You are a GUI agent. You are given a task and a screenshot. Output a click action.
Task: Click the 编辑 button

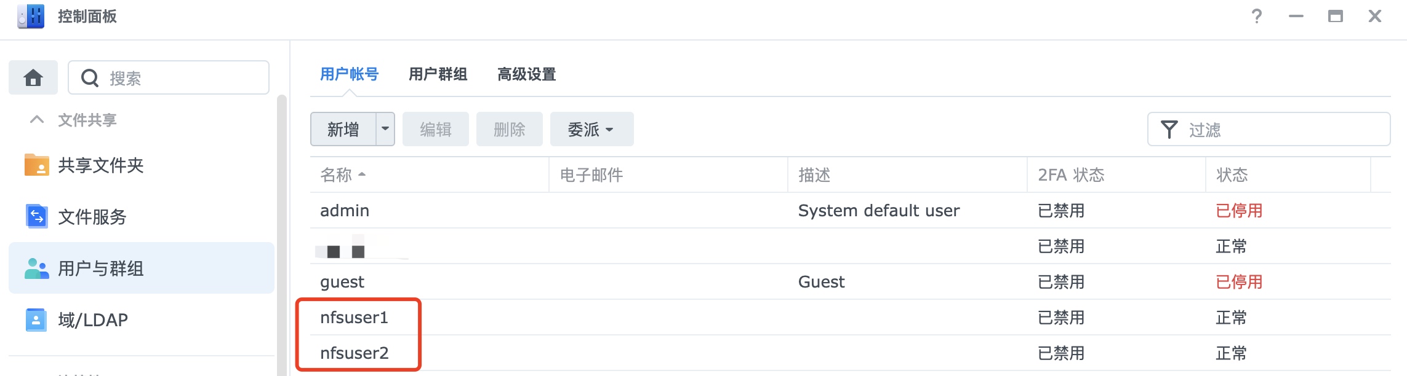(436, 129)
